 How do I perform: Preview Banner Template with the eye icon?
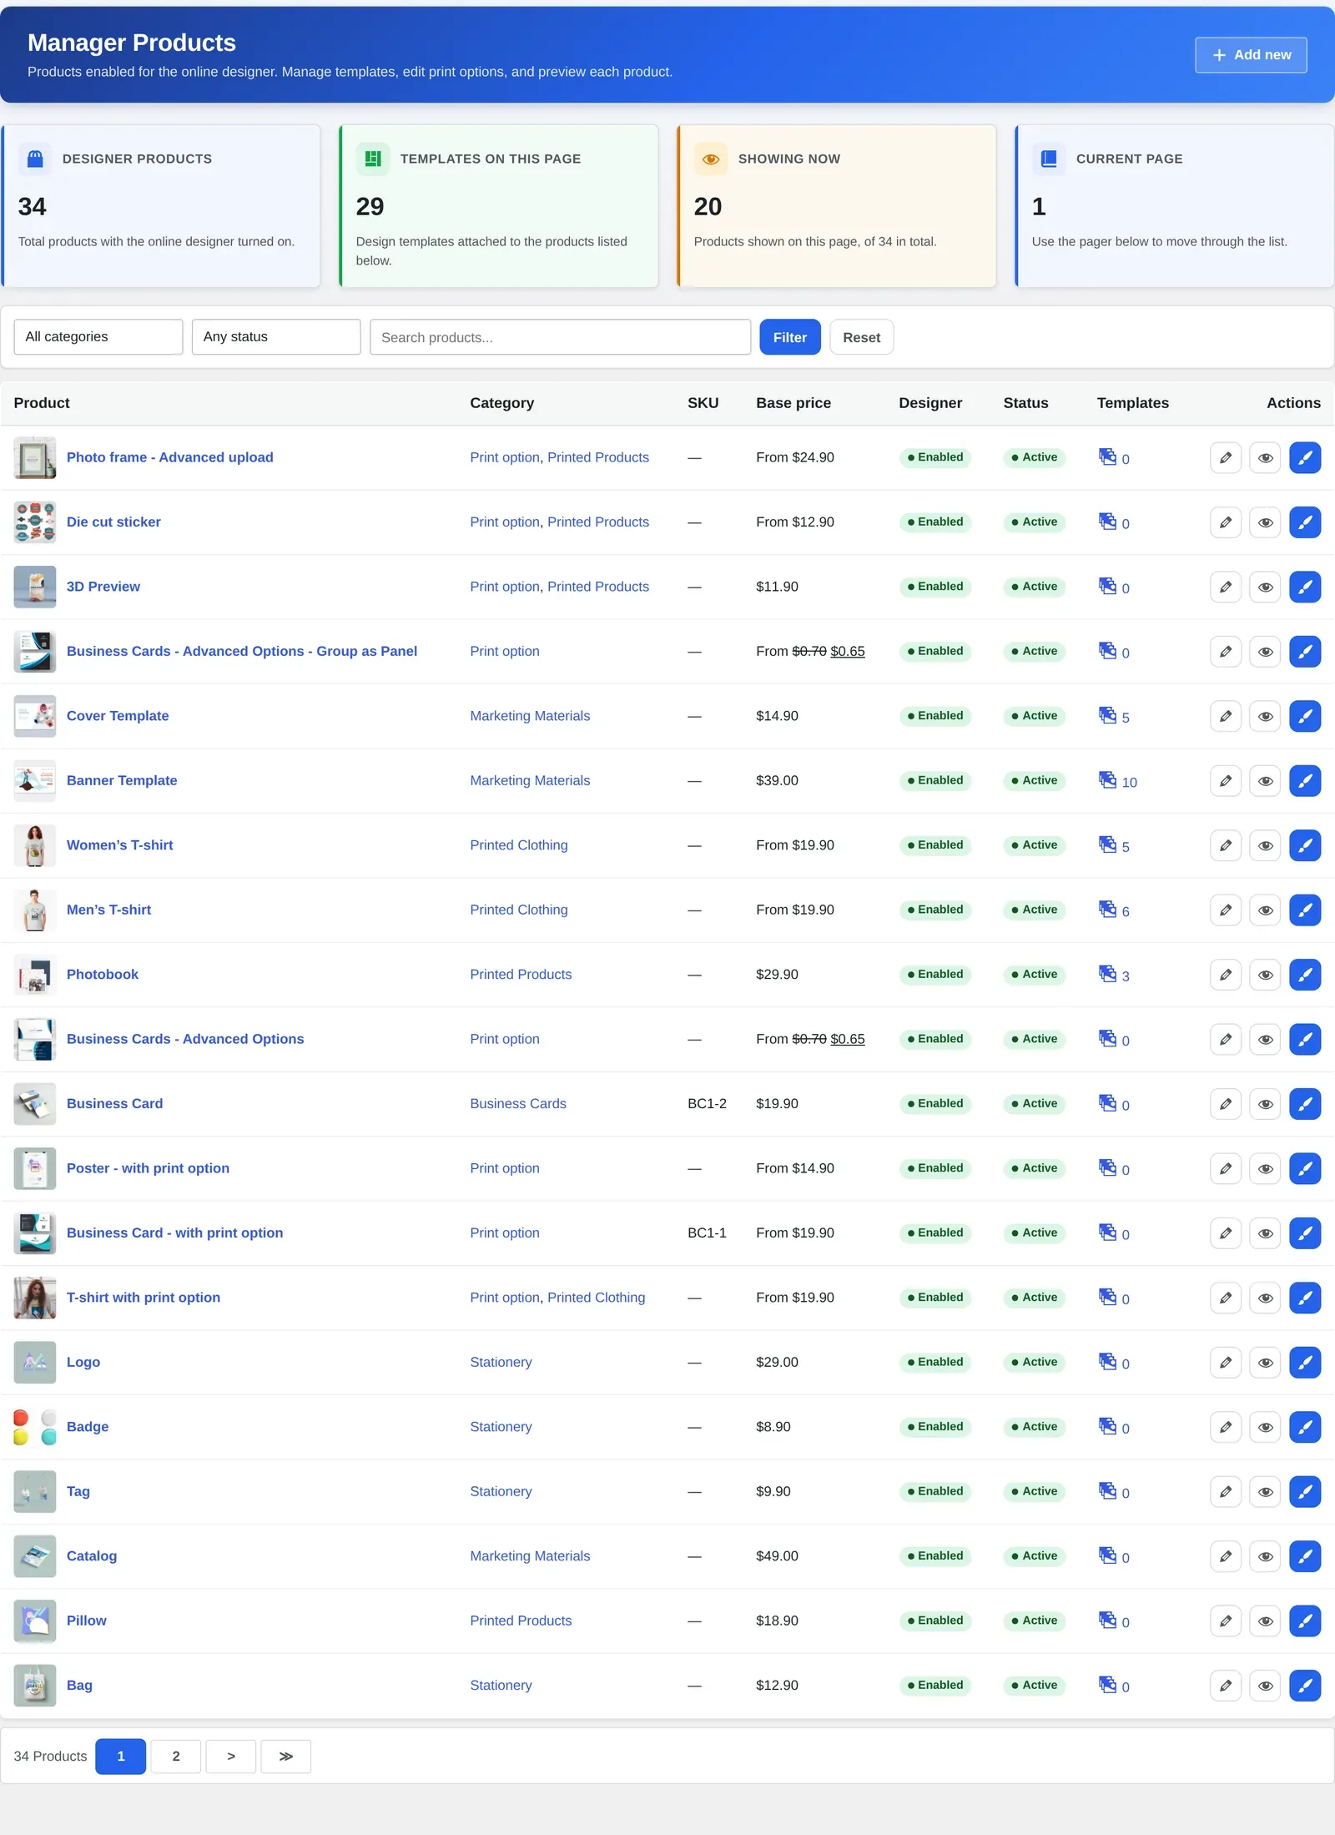click(x=1265, y=781)
